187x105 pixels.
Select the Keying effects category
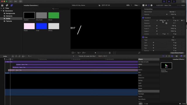140,80
